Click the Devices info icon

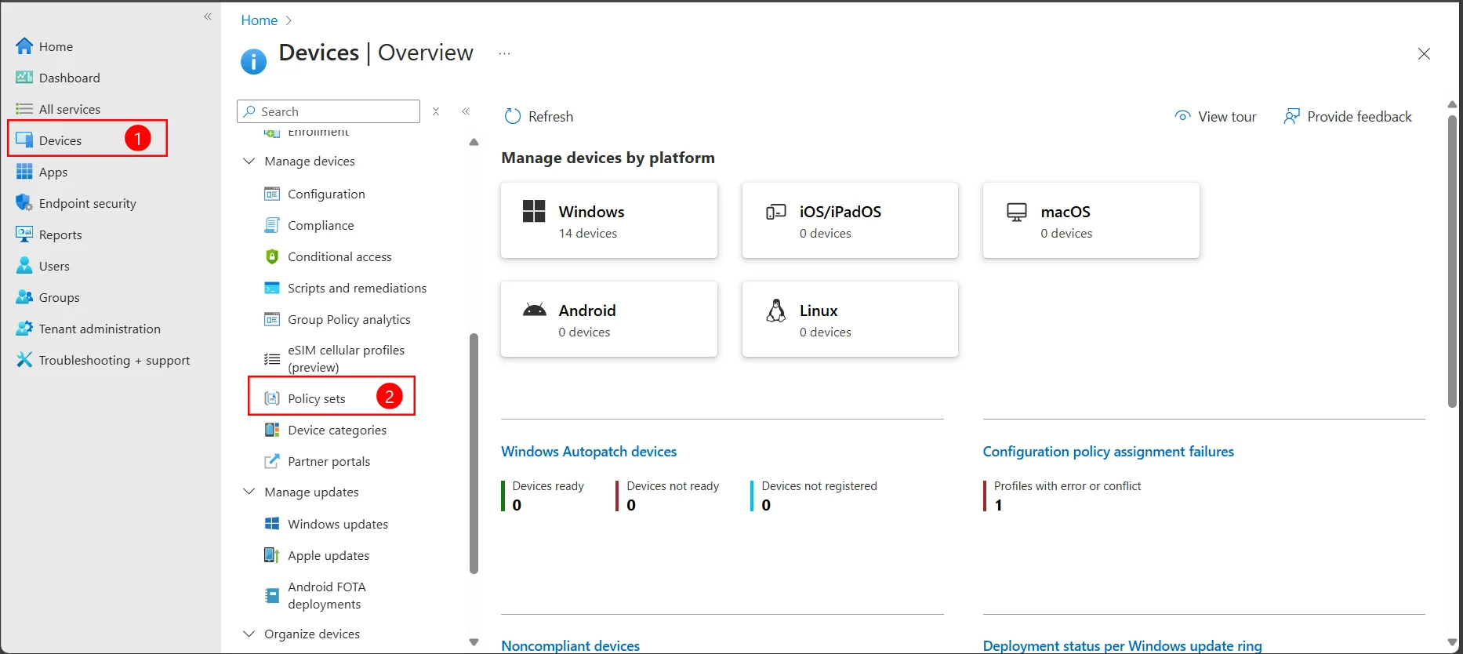click(x=253, y=60)
